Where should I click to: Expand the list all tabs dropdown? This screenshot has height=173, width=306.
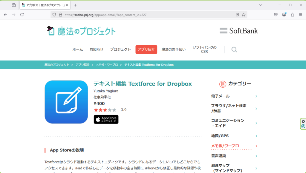(x=261, y=5)
